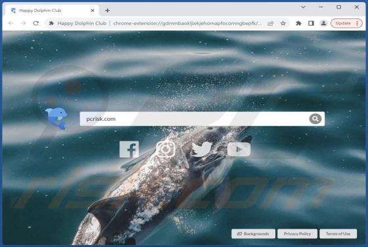Go back to previous page
368x247 pixels.
click(11, 23)
